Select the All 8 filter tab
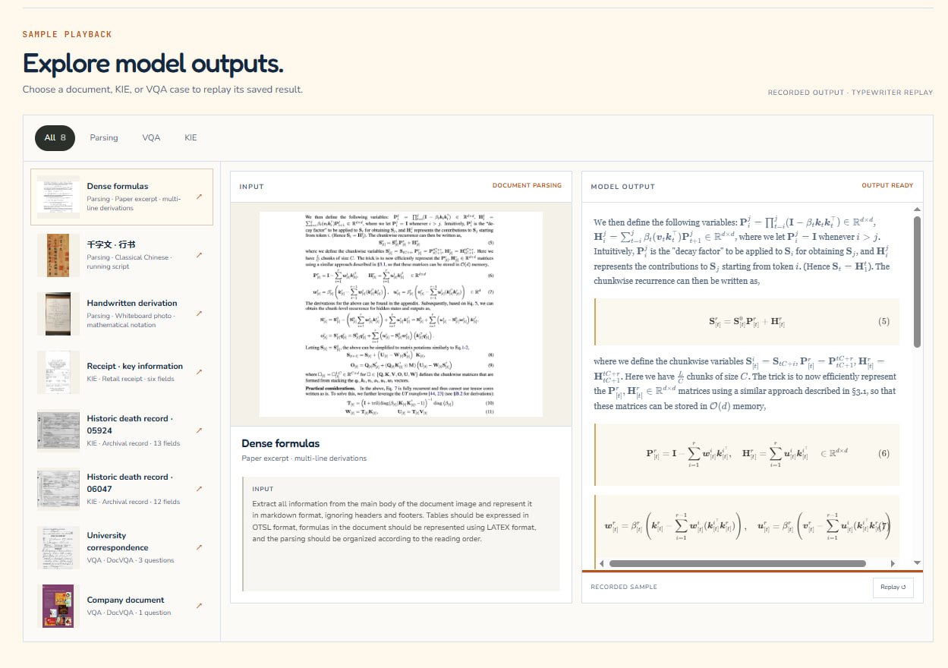 55,137
